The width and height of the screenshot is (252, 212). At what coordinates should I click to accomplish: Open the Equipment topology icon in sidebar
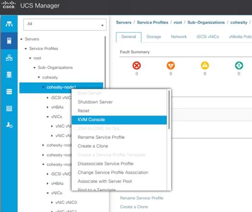pyautogui.click(x=9, y=24)
